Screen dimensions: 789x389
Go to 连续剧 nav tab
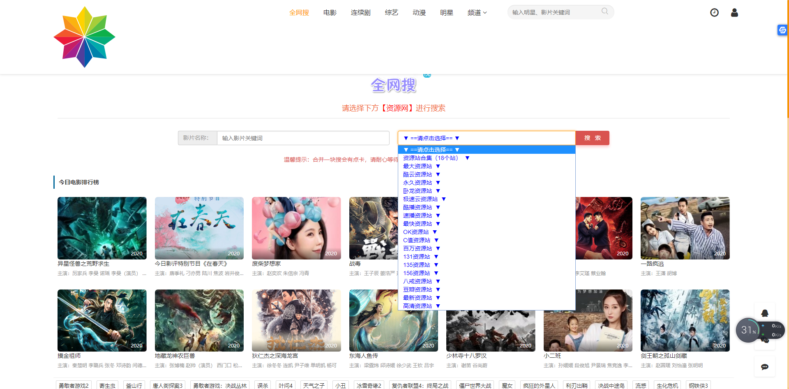coord(360,13)
